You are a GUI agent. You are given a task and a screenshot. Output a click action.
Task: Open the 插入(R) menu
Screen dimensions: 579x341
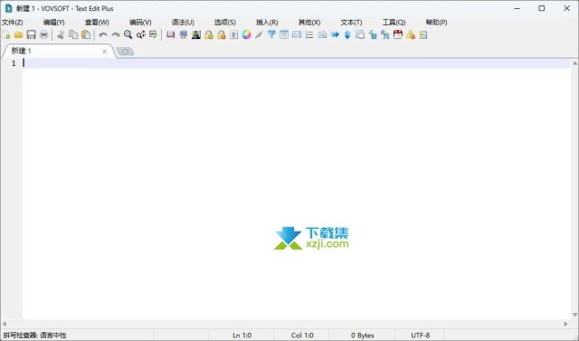click(x=267, y=23)
